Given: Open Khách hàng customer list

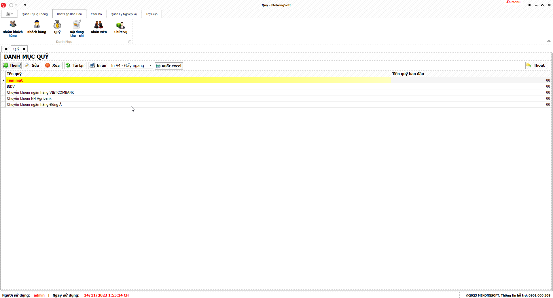Looking at the screenshot, I should click(x=37, y=27).
